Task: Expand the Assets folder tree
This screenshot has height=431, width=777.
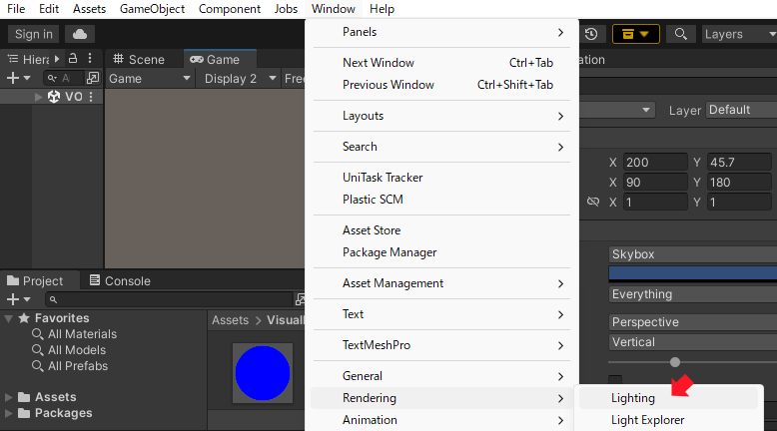Action: 8,397
